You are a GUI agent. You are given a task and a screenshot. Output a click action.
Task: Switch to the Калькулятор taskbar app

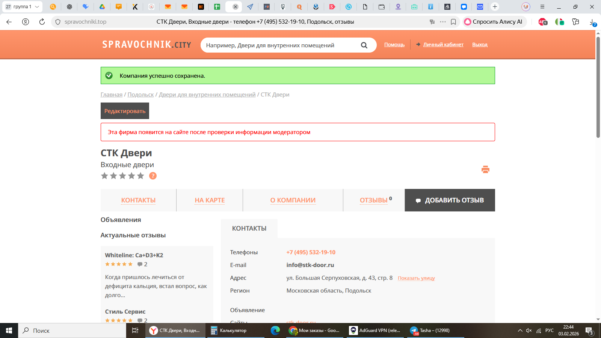(235, 330)
